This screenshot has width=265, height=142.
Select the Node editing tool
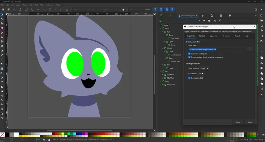(x=2, y=19)
